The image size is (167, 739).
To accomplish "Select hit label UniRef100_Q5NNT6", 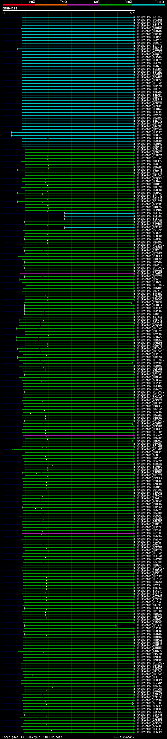I will point(150,152).
